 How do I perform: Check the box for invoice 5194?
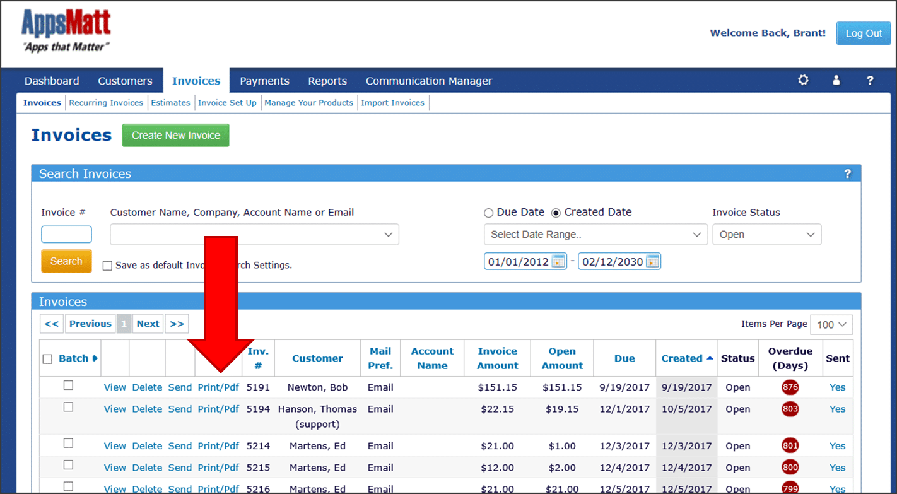(69, 408)
